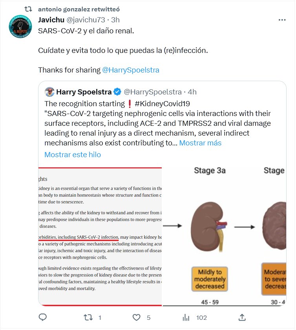
Task: Retweet this post using the retweet icon
Action: click(88, 317)
